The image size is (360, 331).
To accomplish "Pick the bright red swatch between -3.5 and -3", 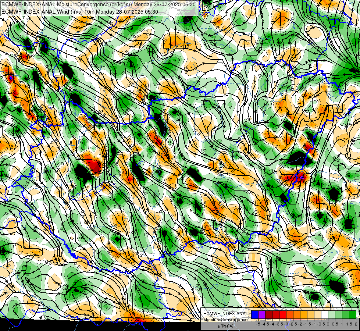I will click(283, 314).
